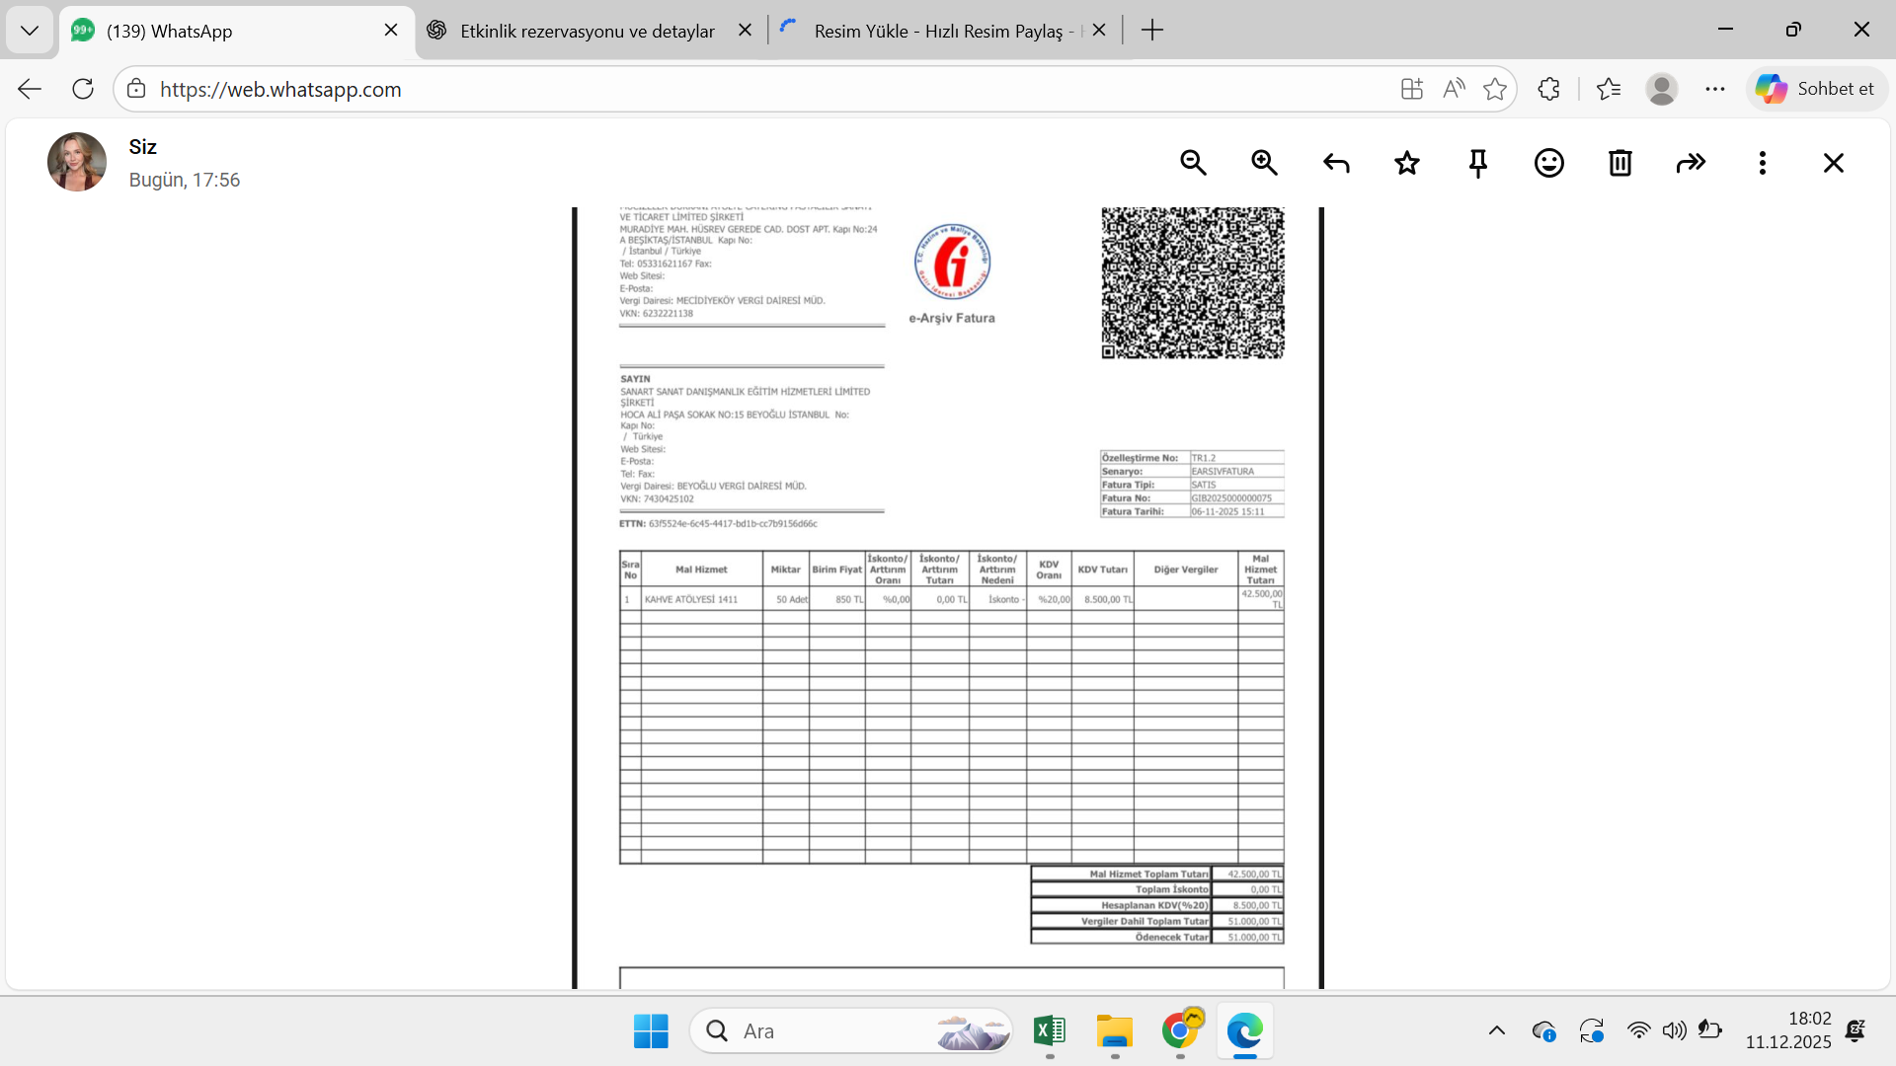
Task: Open a new browser tab
Action: (1152, 31)
